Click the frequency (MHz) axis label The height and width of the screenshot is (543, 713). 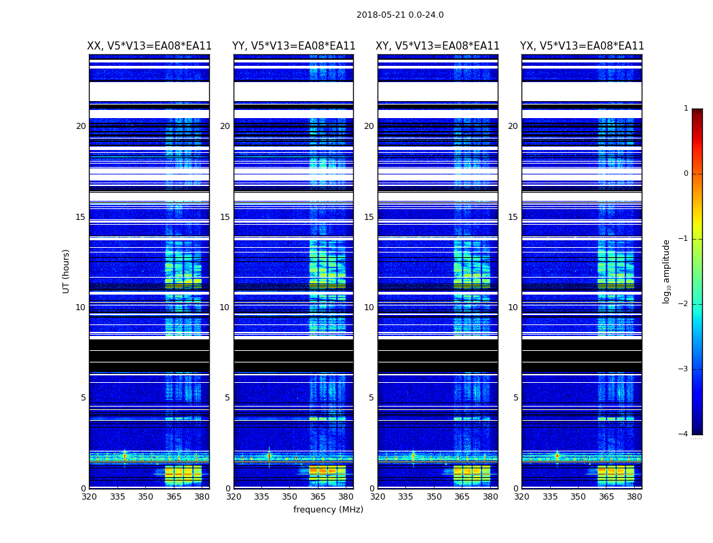point(328,509)
